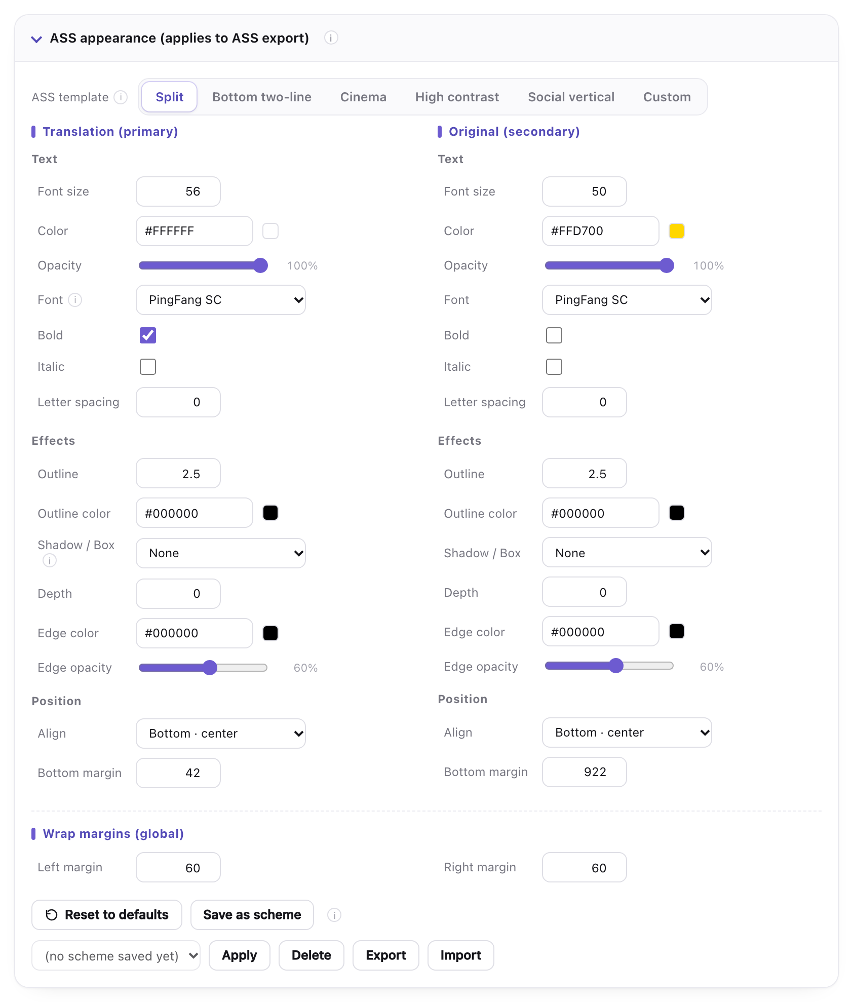853x1002 pixels.
Task: Collapse the ASS appearance section chevron
Action: click(36, 39)
